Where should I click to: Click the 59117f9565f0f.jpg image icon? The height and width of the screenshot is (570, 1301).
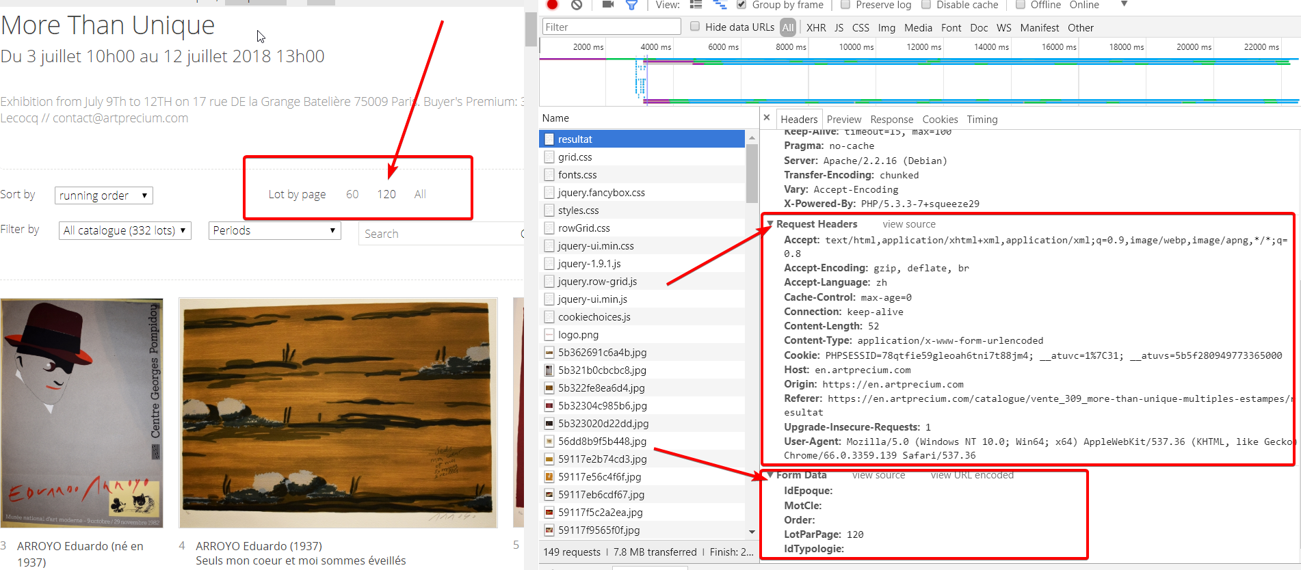[x=549, y=530]
